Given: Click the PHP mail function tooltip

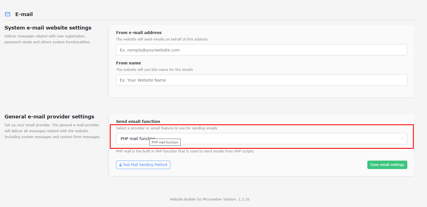Looking at the screenshot, I should 165,142.
